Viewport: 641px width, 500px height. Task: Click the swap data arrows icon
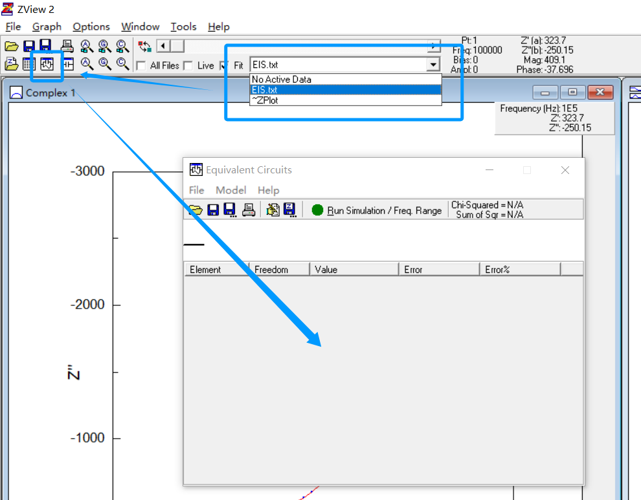(x=145, y=46)
